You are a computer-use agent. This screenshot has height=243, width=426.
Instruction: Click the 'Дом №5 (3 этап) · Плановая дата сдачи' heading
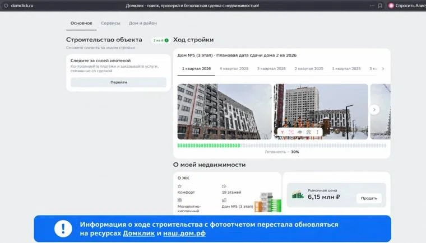tap(237, 55)
